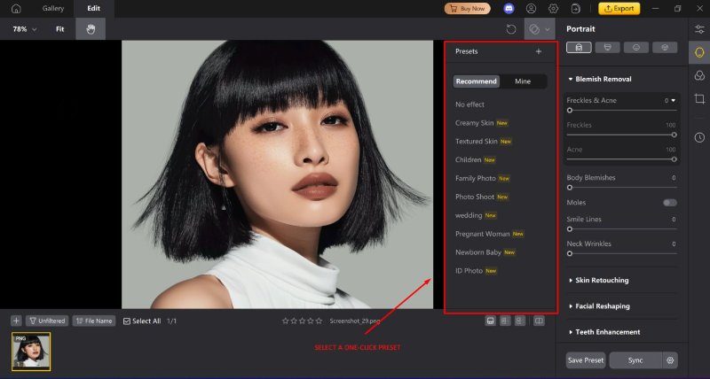
Task: Switch to the Gallery tab
Action: pos(53,9)
